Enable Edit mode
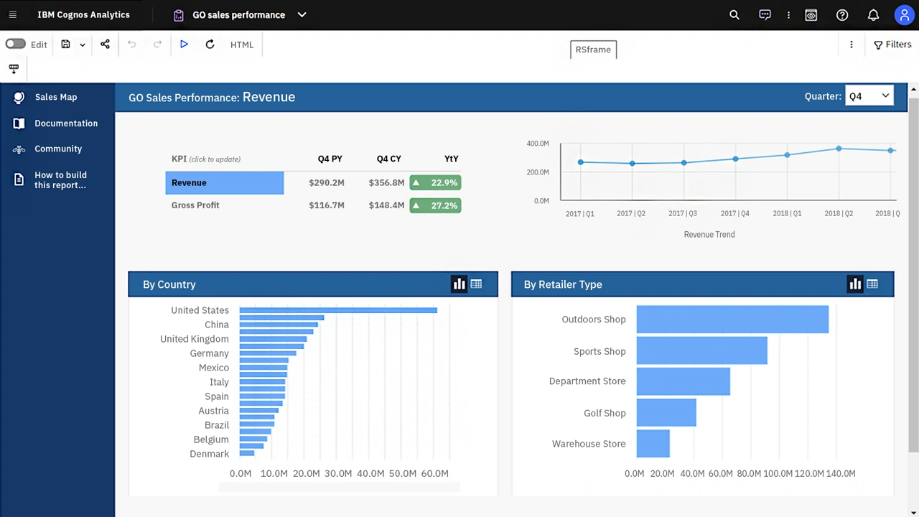 [x=15, y=44]
